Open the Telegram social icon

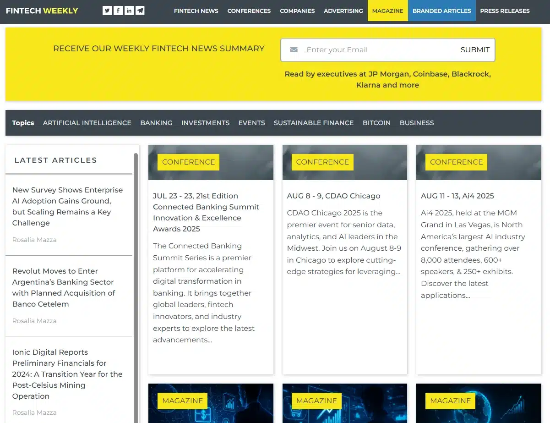click(x=140, y=11)
